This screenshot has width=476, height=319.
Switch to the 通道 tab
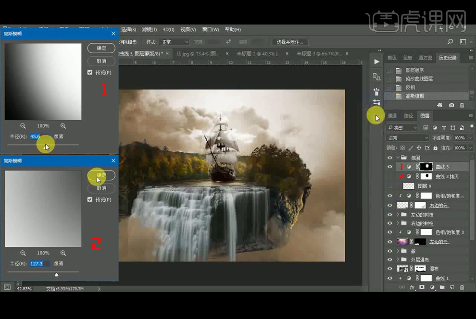tap(392, 116)
